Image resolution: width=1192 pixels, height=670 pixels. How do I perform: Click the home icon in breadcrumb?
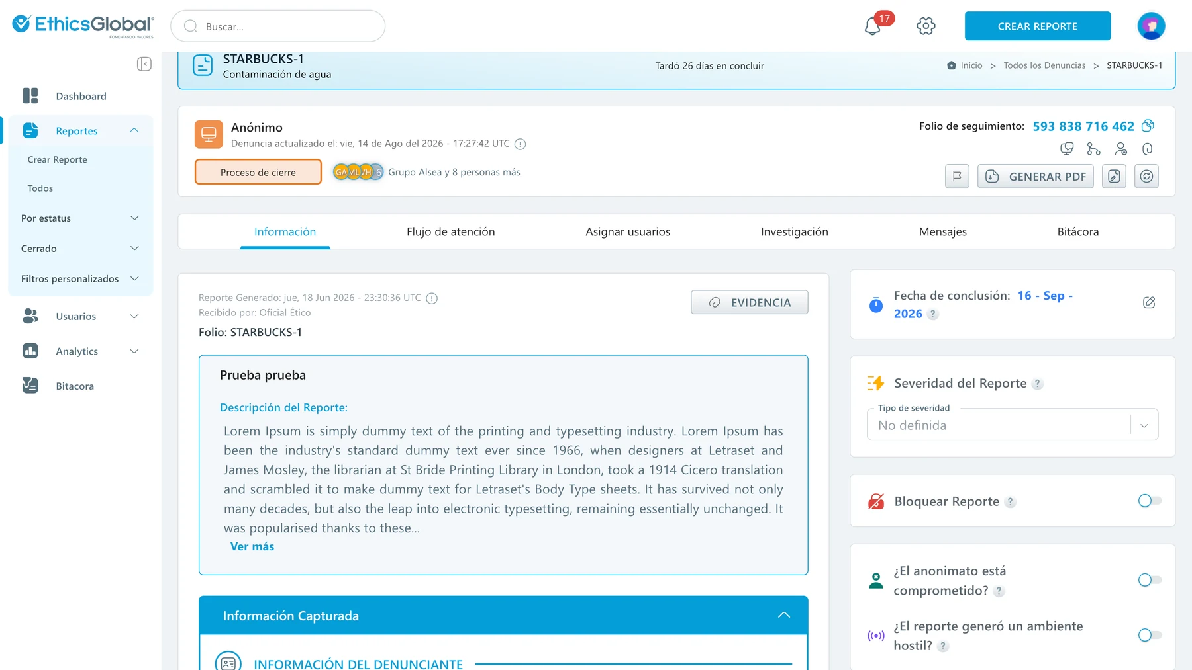pyautogui.click(x=952, y=65)
